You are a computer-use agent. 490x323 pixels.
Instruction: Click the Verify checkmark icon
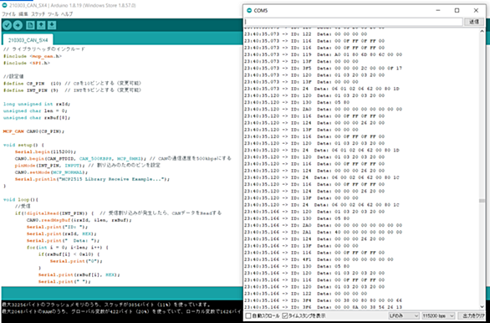[8, 25]
